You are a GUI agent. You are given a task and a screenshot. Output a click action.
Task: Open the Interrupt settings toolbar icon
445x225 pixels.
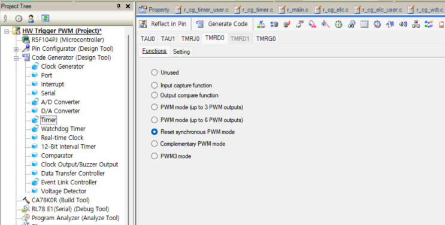point(287,25)
